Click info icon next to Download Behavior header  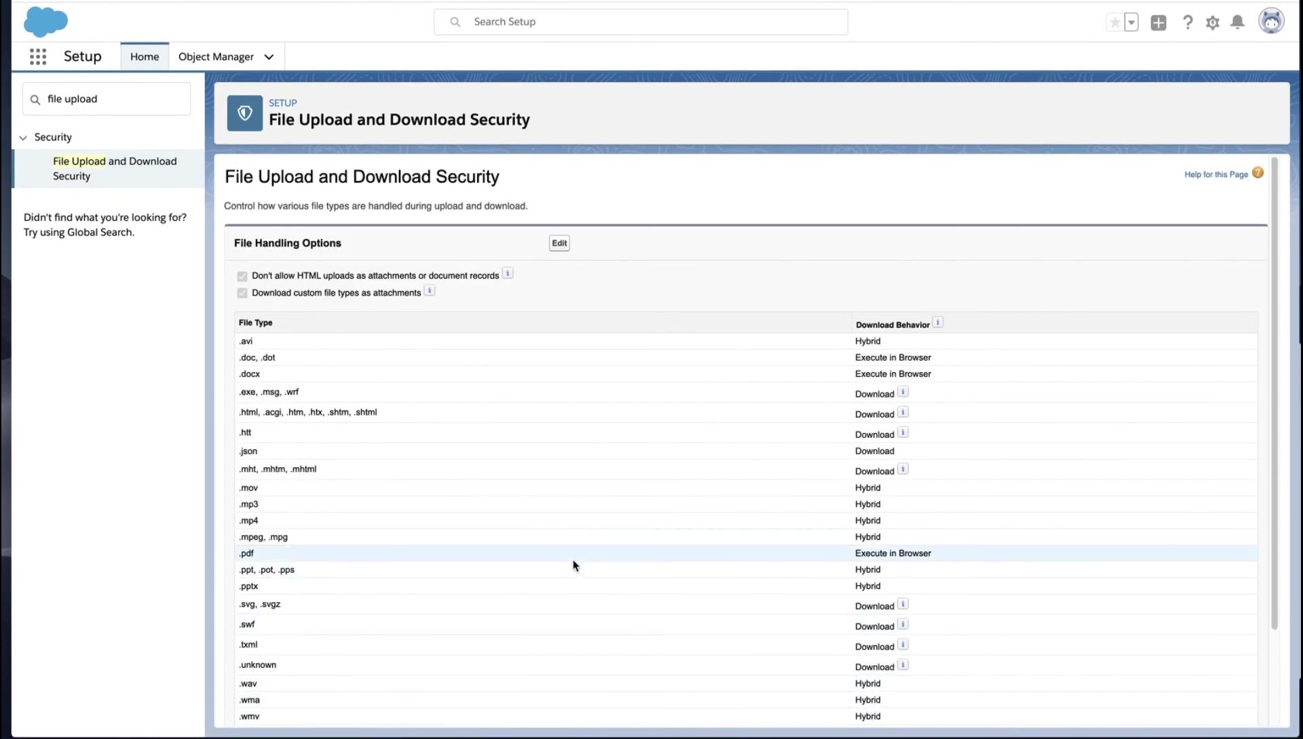pos(938,323)
